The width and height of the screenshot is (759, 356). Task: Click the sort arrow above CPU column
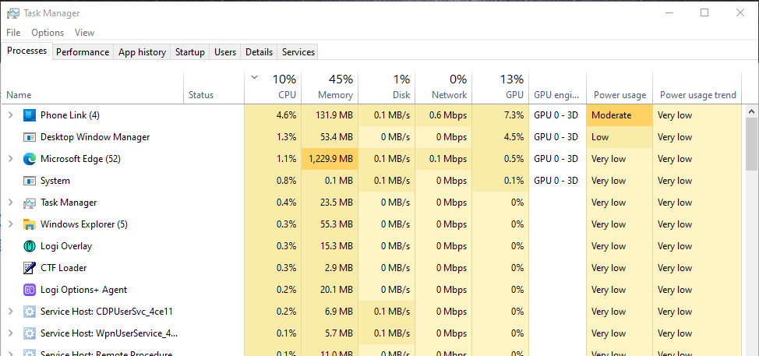[255, 77]
